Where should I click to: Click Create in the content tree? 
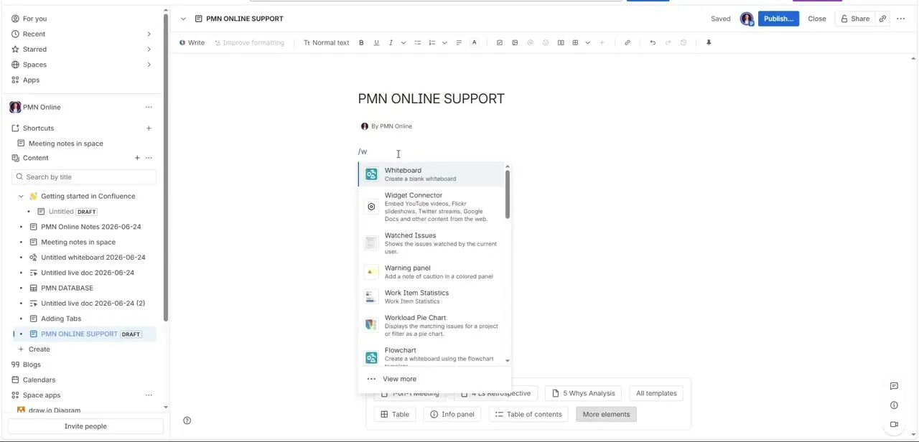(x=39, y=349)
